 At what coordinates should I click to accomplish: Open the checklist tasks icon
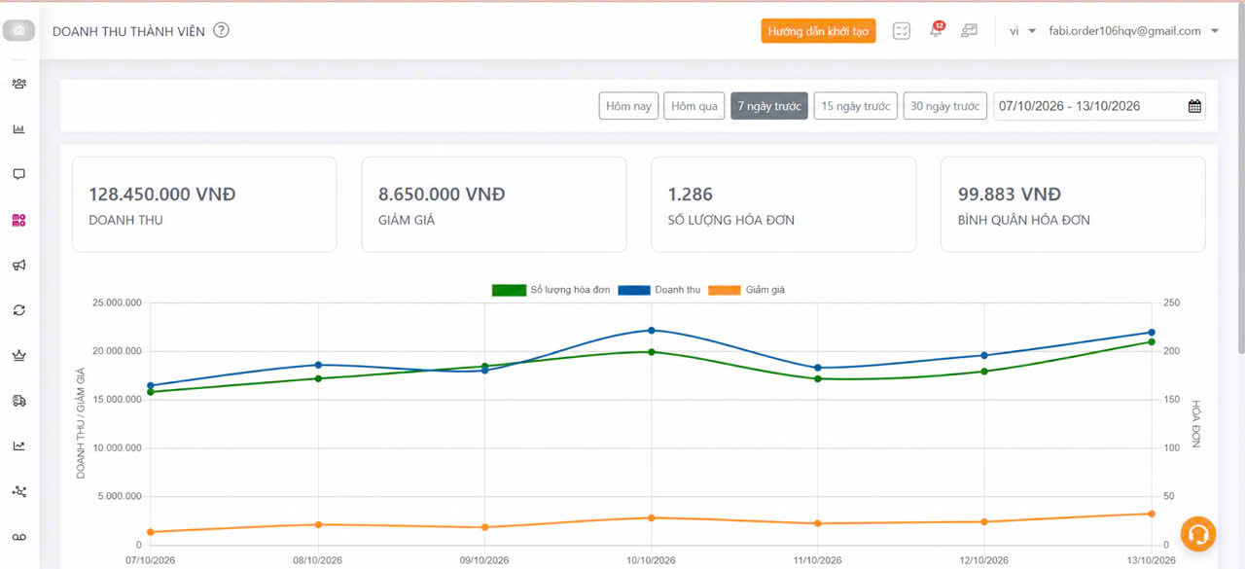[x=902, y=31]
